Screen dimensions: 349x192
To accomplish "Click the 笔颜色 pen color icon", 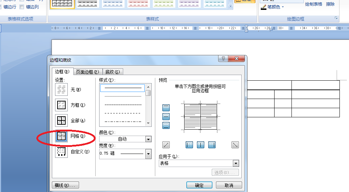I will [x=263, y=7].
